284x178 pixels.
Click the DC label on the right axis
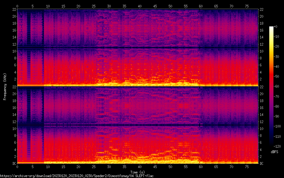(x=262, y=164)
